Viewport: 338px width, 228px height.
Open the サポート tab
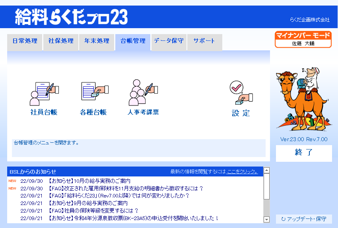pos(204,42)
